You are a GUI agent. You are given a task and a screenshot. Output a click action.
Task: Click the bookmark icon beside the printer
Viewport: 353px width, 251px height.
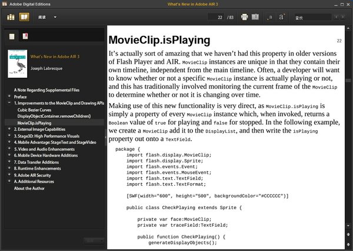point(255,17)
